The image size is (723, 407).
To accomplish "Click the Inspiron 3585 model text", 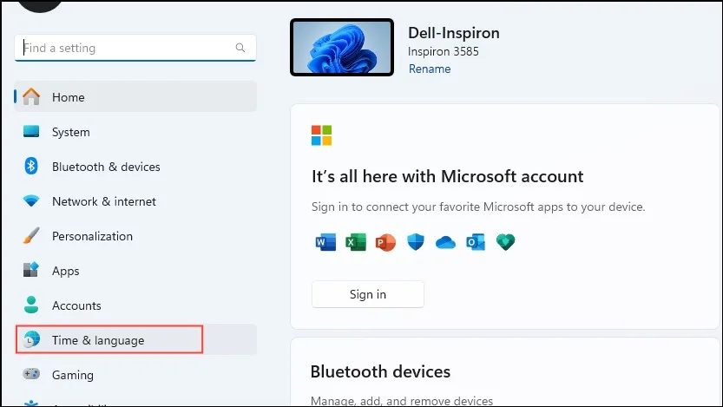I will 444,51.
